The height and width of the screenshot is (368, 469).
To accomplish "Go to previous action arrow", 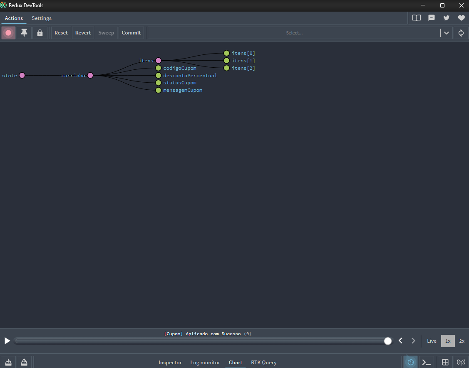I will 400,341.
